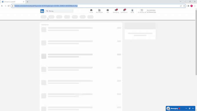Expand the Me profile dropdown

(x=132, y=11)
